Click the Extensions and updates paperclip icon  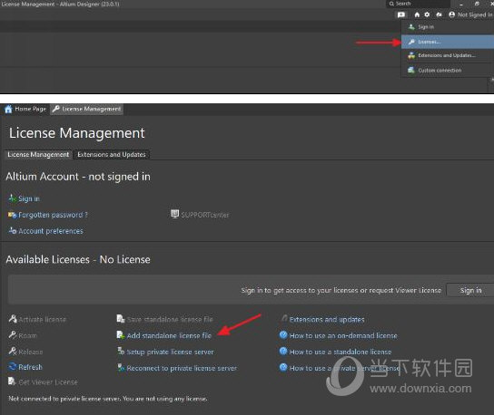point(284,318)
